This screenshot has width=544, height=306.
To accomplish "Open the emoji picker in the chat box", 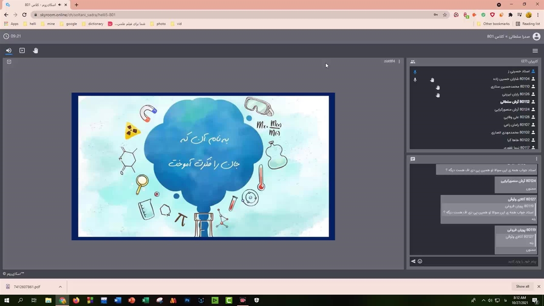I will 420,261.
